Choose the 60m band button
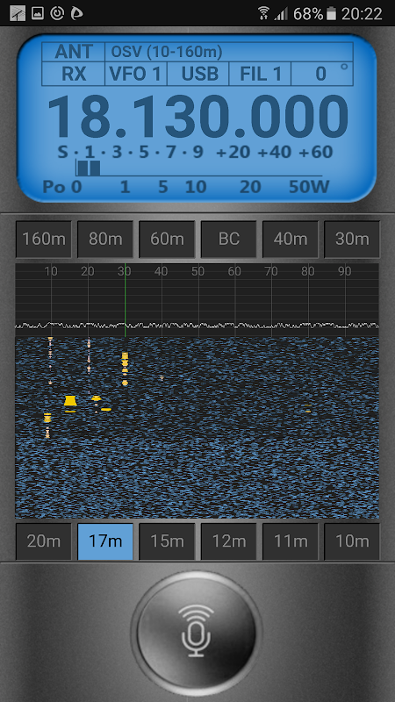395x702 pixels. point(167,239)
